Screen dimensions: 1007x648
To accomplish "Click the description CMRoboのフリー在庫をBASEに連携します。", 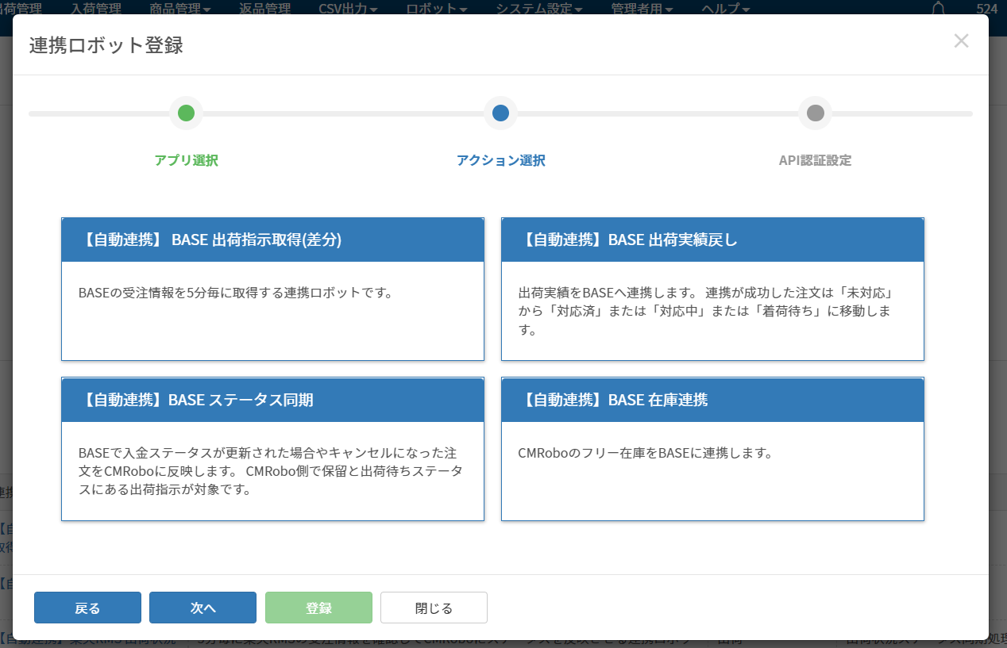I will pos(645,453).
